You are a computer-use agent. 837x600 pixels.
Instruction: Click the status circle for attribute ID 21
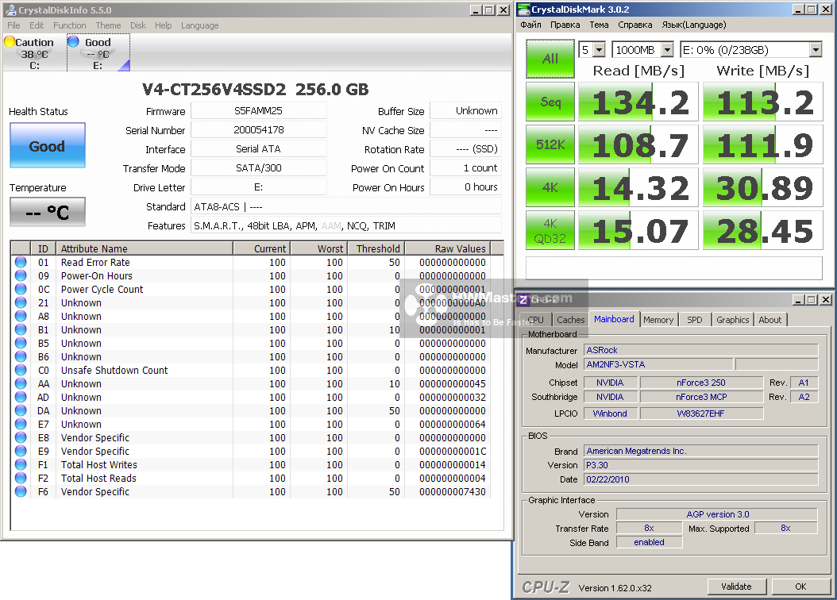(x=21, y=302)
